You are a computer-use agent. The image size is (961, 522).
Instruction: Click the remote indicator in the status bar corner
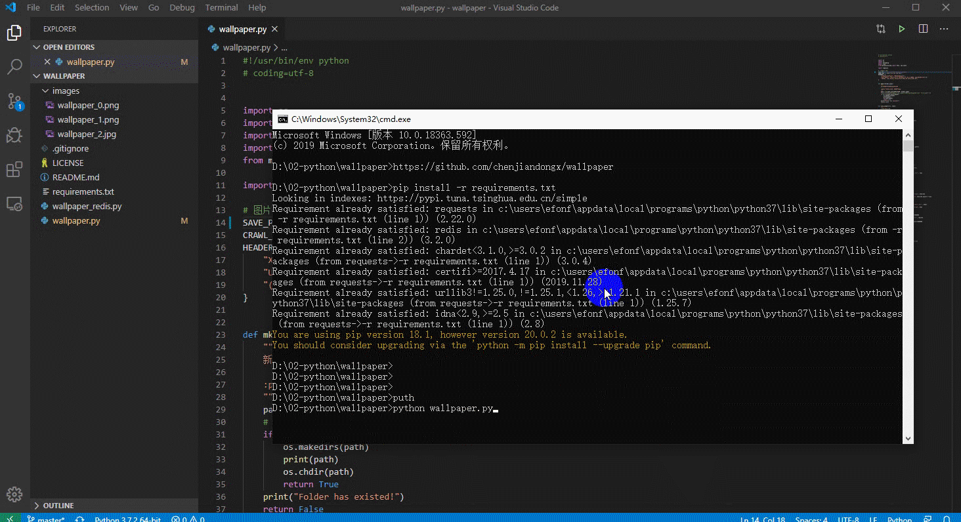pyautogui.click(x=9, y=519)
